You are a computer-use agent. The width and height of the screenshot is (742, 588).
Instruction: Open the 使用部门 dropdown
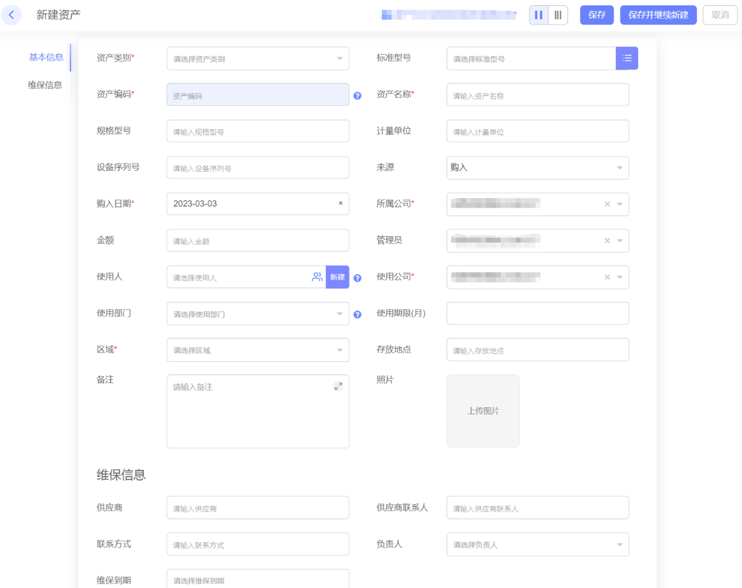pos(258,314)
